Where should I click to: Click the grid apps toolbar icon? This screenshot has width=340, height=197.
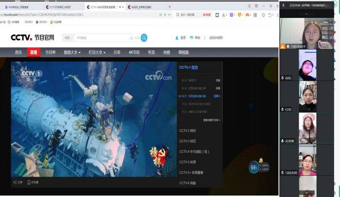[x=255, y=15]
